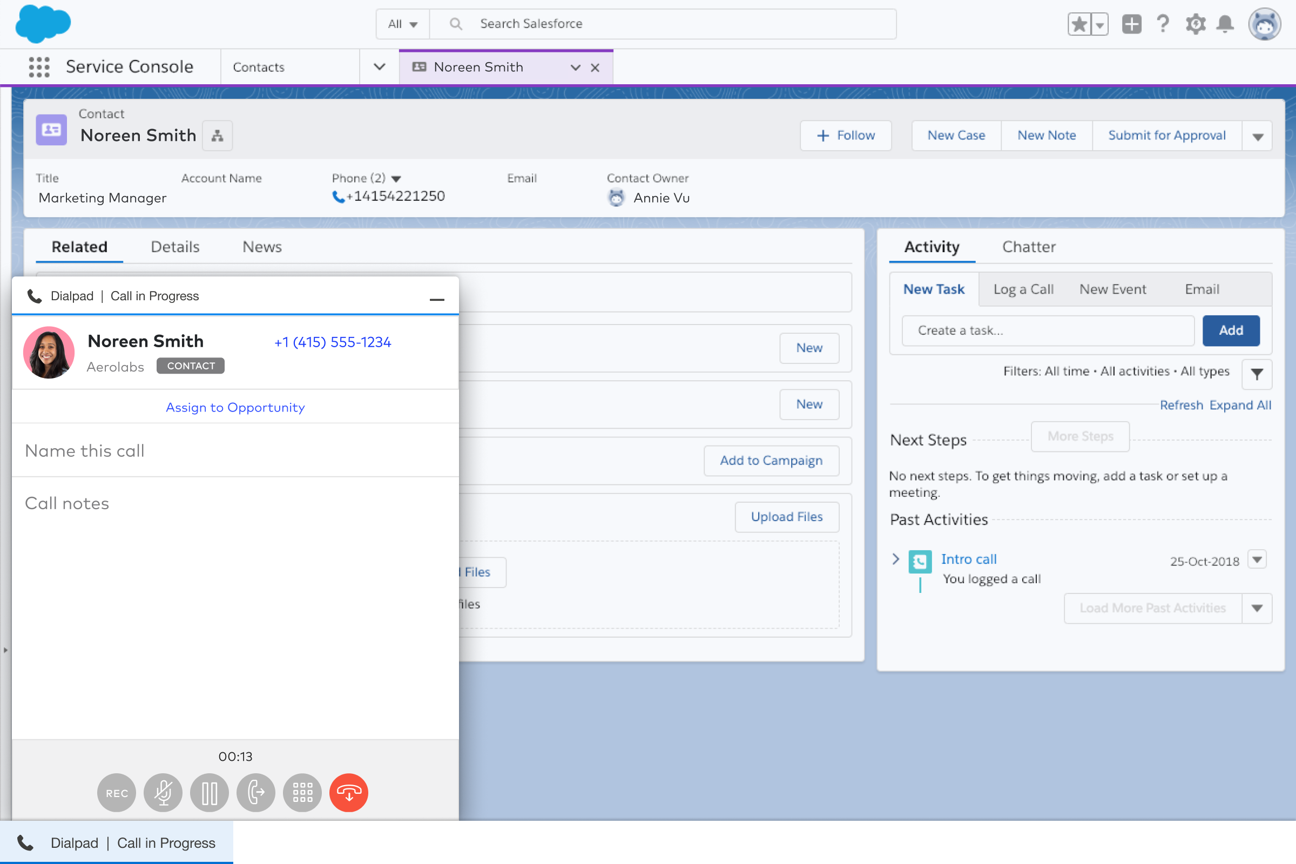Click the global Create plus icon
Screen dimensions: 1296x864
tap(1132, 24)
